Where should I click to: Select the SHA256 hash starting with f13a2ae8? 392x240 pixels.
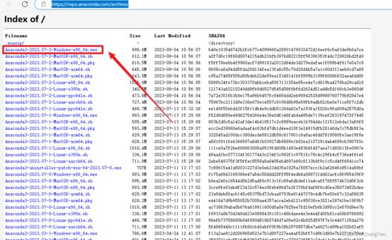point(286,233)
